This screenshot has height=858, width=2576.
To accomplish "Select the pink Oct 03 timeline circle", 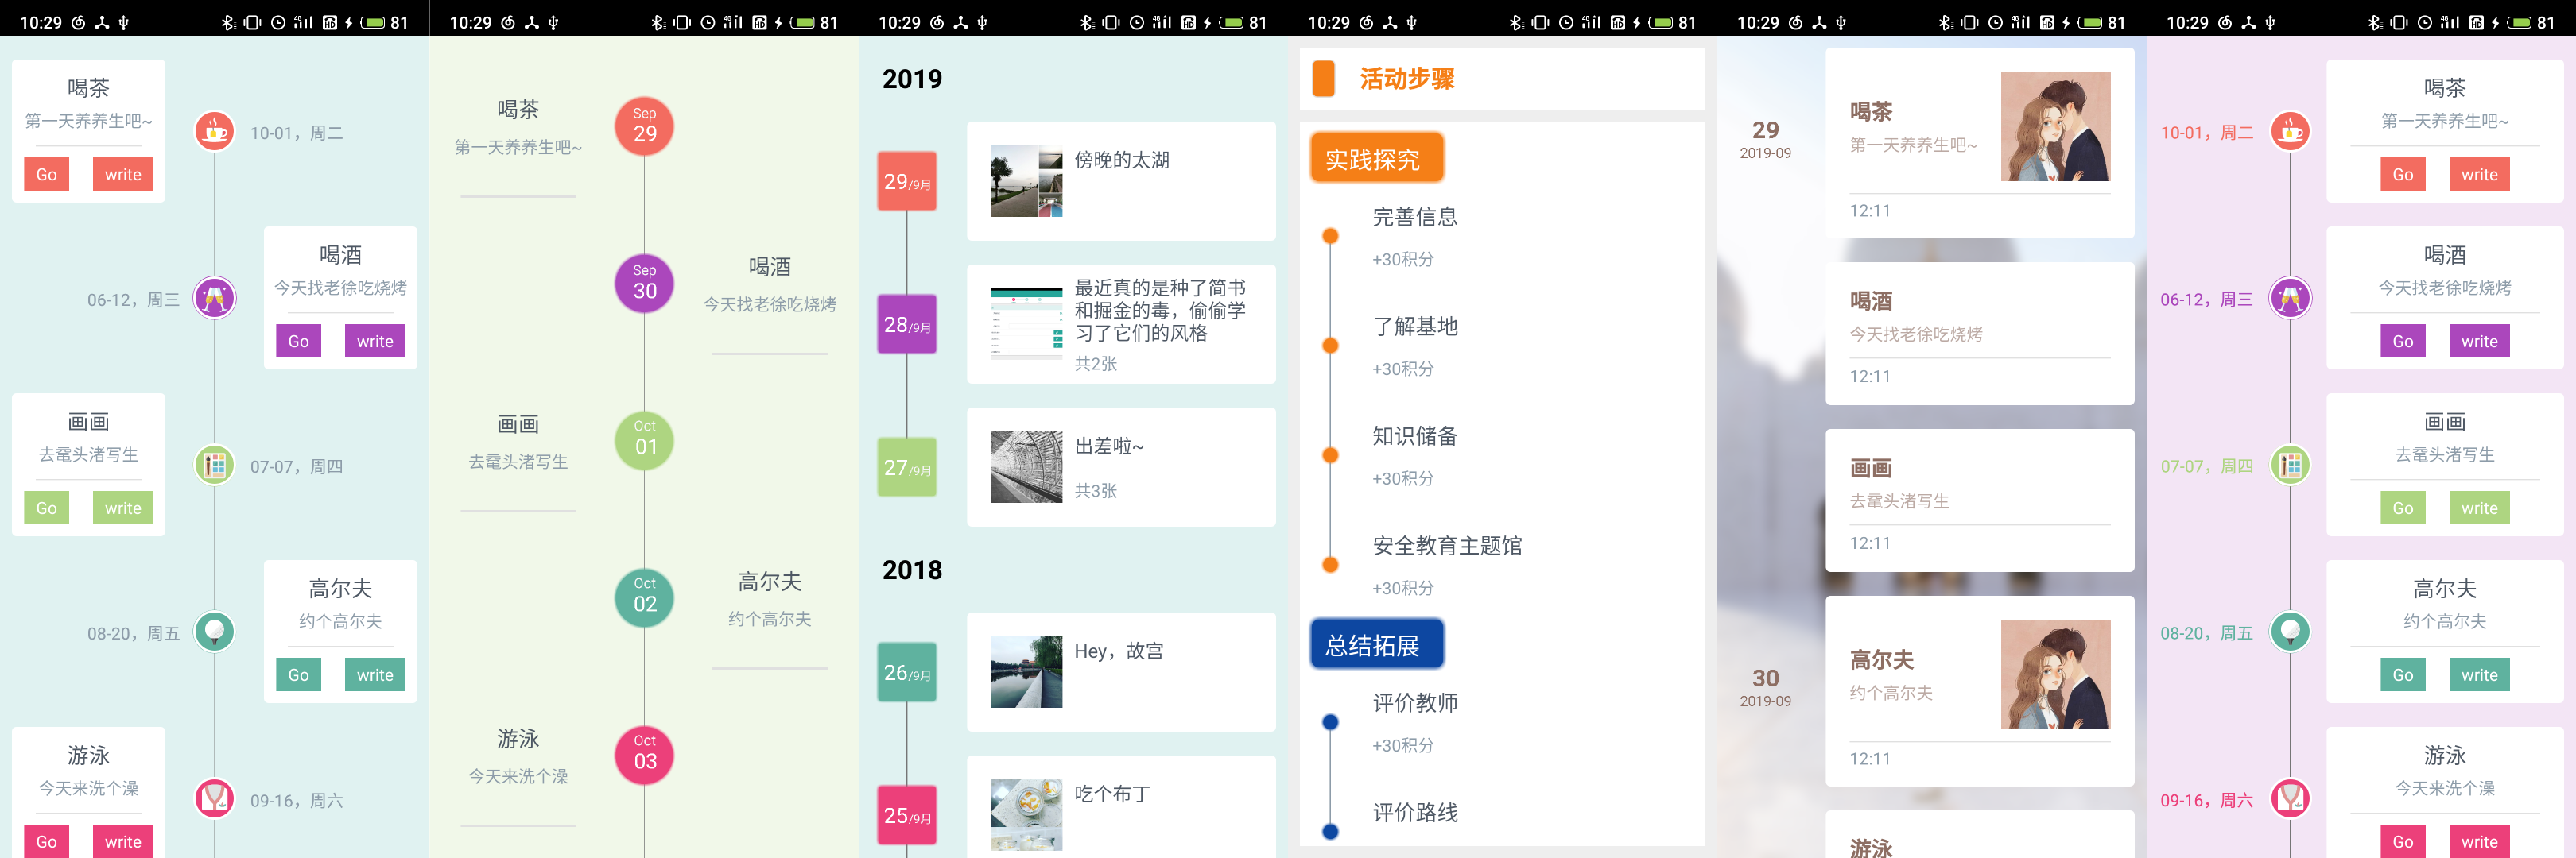I will click(645, 754).
